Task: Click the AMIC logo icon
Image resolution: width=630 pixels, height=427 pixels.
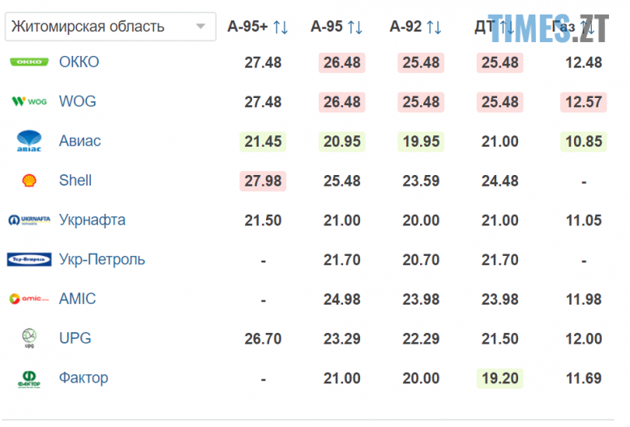Action: point(29,299)
